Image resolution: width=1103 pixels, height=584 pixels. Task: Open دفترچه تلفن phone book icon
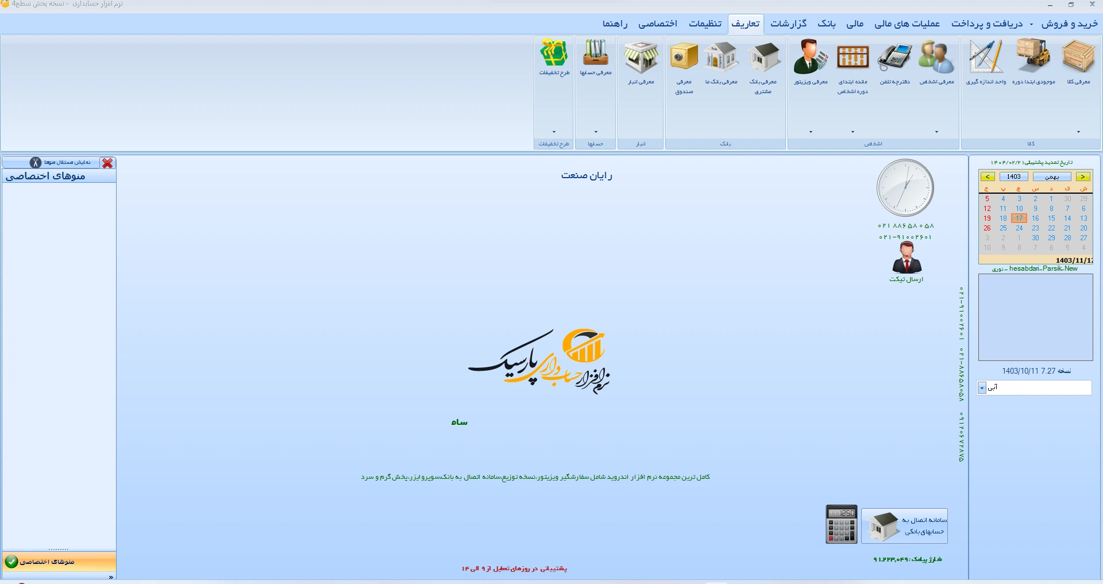(895, 56)
